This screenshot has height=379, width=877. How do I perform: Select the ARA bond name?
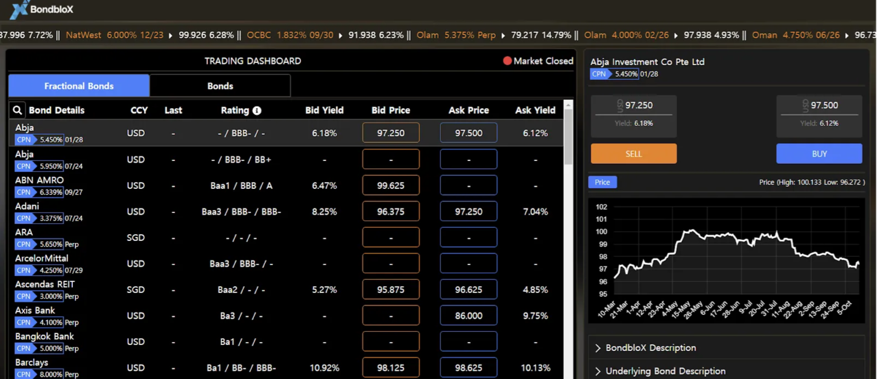(24, 232)
